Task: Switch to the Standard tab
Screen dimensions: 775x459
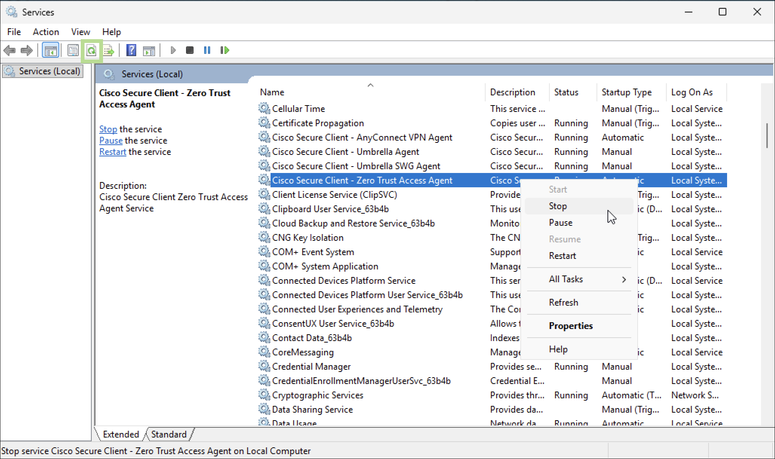Action: click(x=169, y=434)
